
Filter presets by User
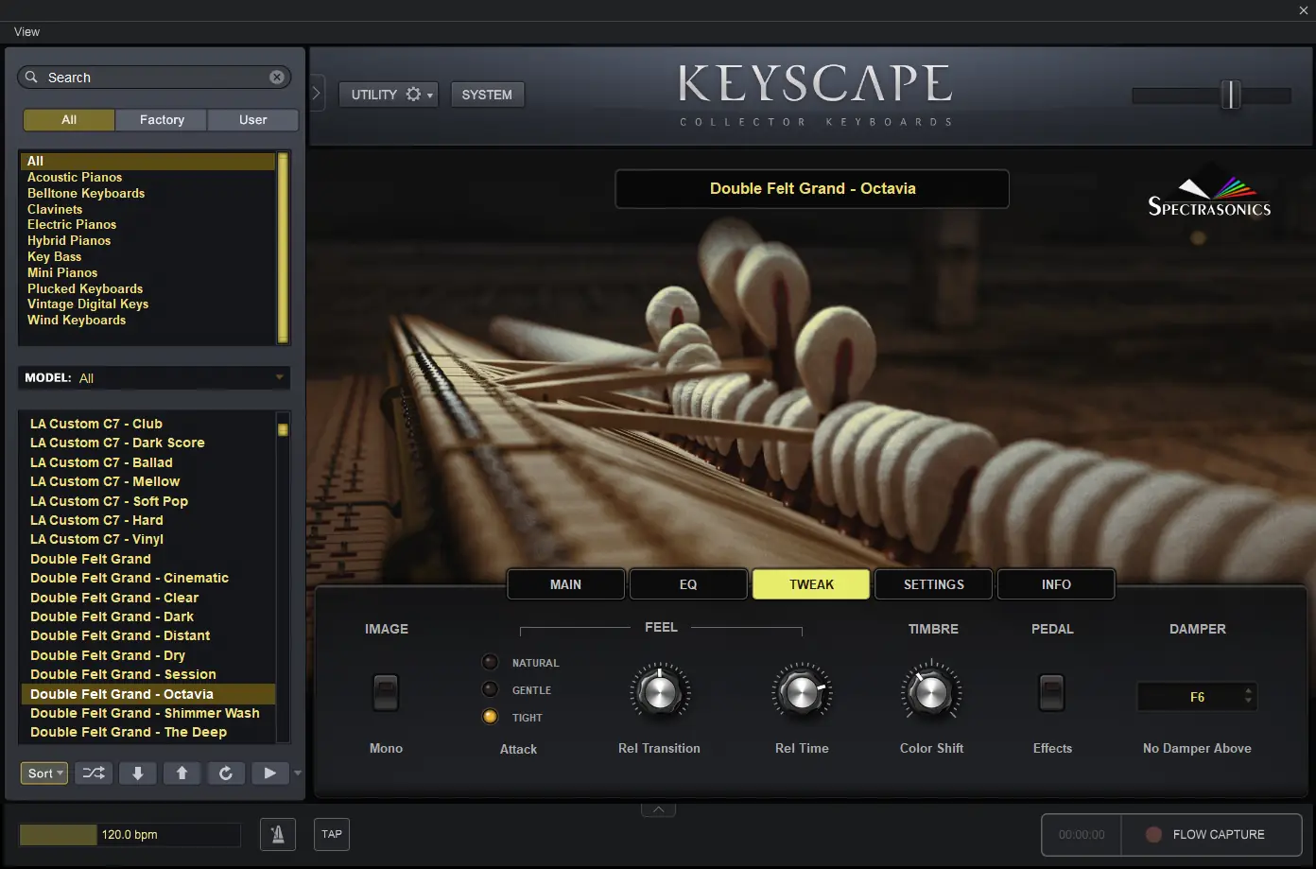253,120
